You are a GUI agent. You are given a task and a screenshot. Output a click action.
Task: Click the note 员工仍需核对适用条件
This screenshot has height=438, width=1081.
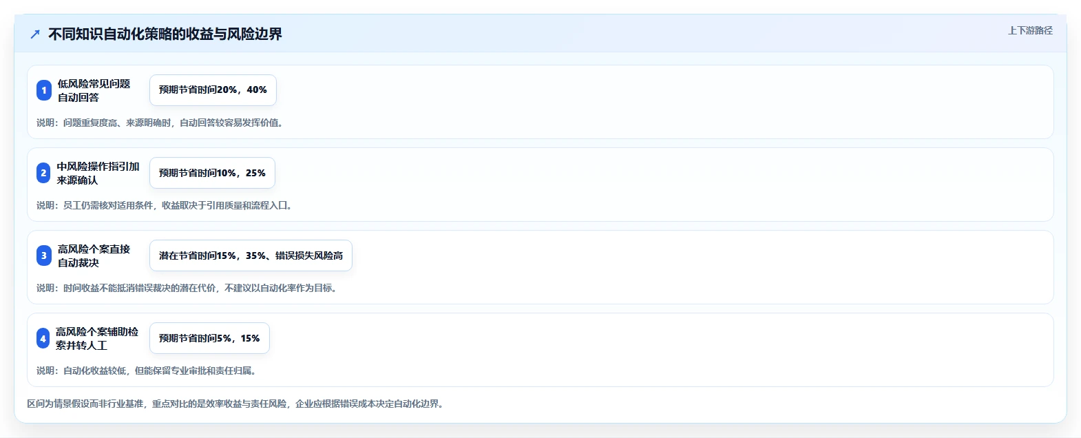108,205
